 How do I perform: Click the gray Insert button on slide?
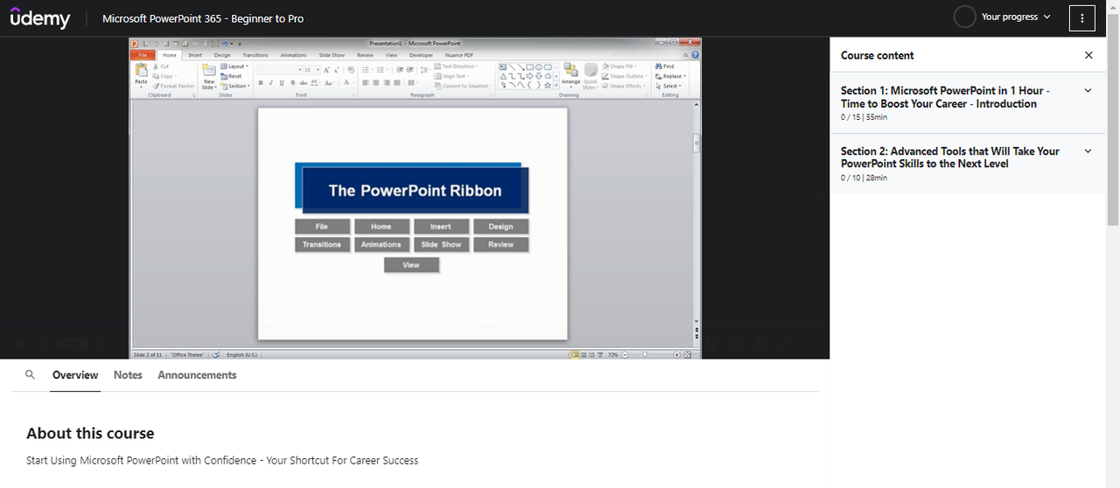tap(441, 227)
